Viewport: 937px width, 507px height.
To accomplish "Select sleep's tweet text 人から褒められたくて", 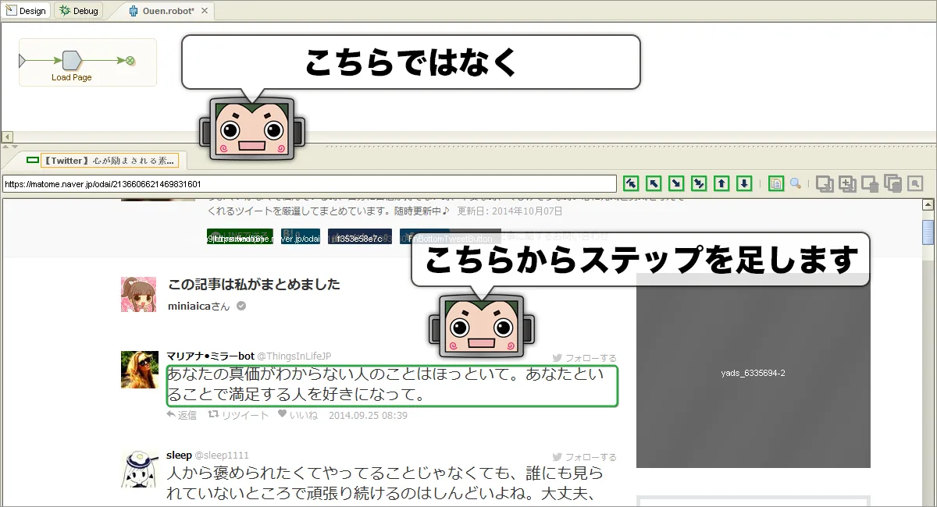I will (386, 484).
